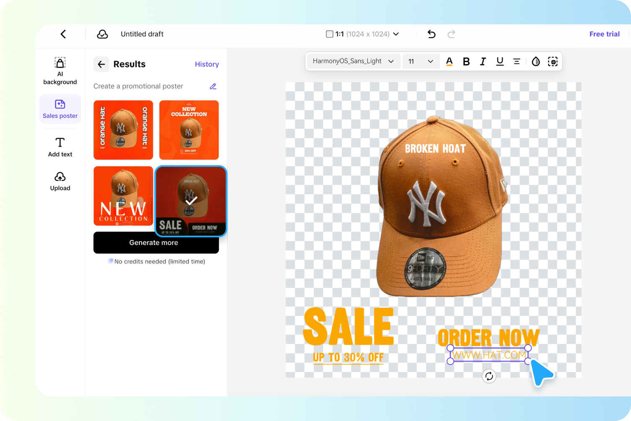
Task: Select the large white 'NEW' poster thumbnail
Action: pos(123,196)
